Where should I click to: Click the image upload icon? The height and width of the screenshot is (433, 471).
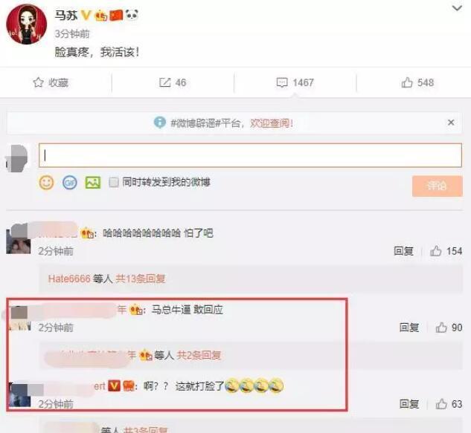coord(93,182)
